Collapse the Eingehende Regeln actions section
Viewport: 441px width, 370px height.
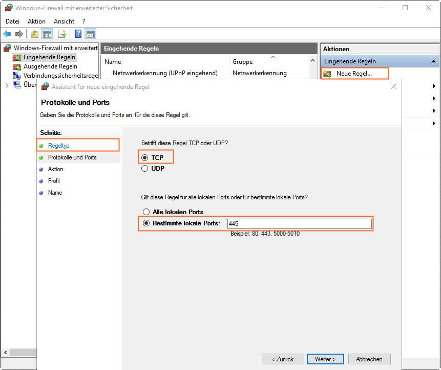[x=434, y=61]
